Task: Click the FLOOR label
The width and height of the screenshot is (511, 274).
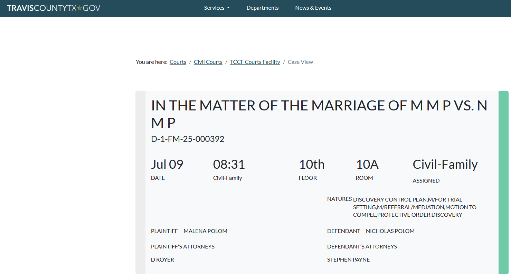Action: (x=308, y=178)
